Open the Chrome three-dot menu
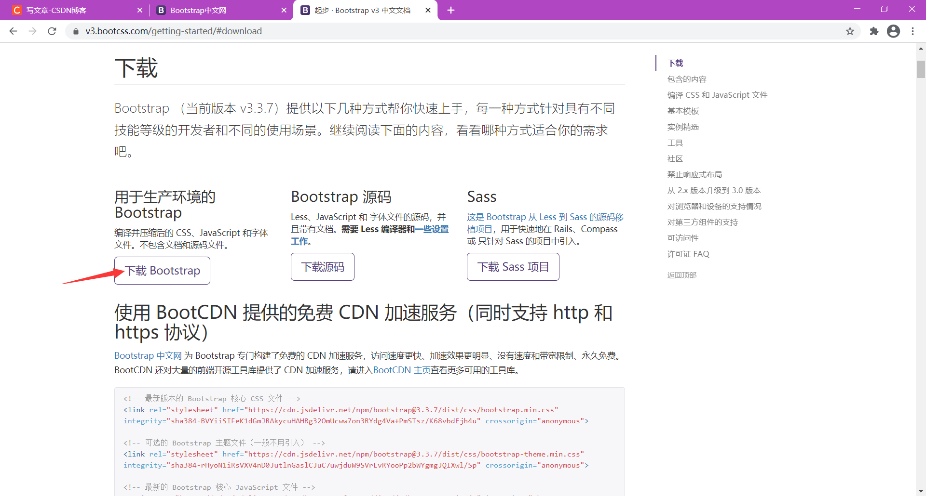926x496 pixels. pyautogui.click(x=912, y=31)
